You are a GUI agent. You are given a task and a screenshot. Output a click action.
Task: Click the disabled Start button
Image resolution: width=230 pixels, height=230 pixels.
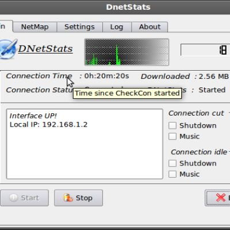point(24,198)
